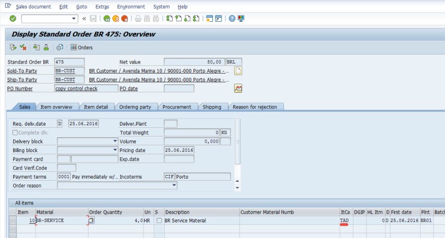Select the Sales tab
The width and height of the screenshot is (445, 238).
pyautogui.click(x=24, y=107)
